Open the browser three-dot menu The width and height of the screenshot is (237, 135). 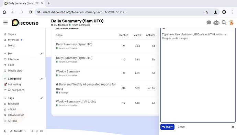233,12
